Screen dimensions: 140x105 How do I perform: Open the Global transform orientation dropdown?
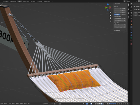pos(46,104)
